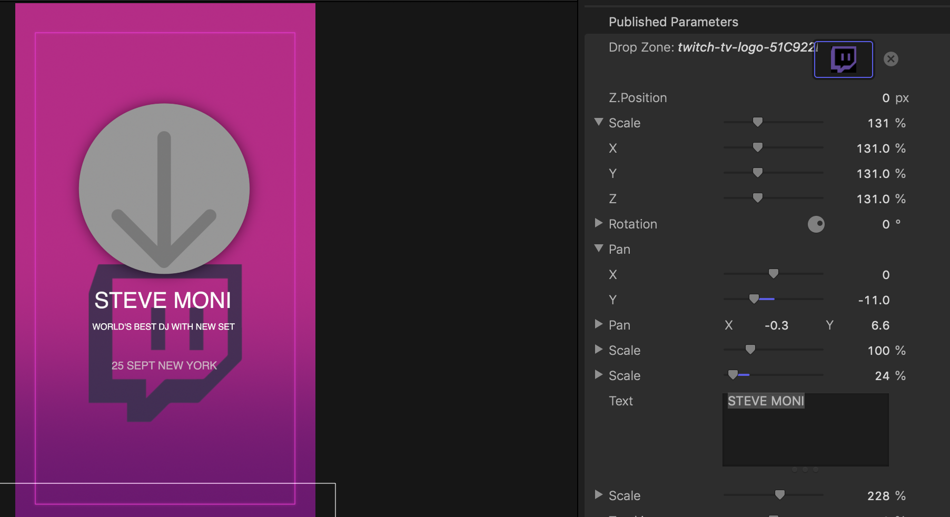The image size is (950, 517).
Task: Select the STEVE MONI title in the viewer
Action: [163, 301]
